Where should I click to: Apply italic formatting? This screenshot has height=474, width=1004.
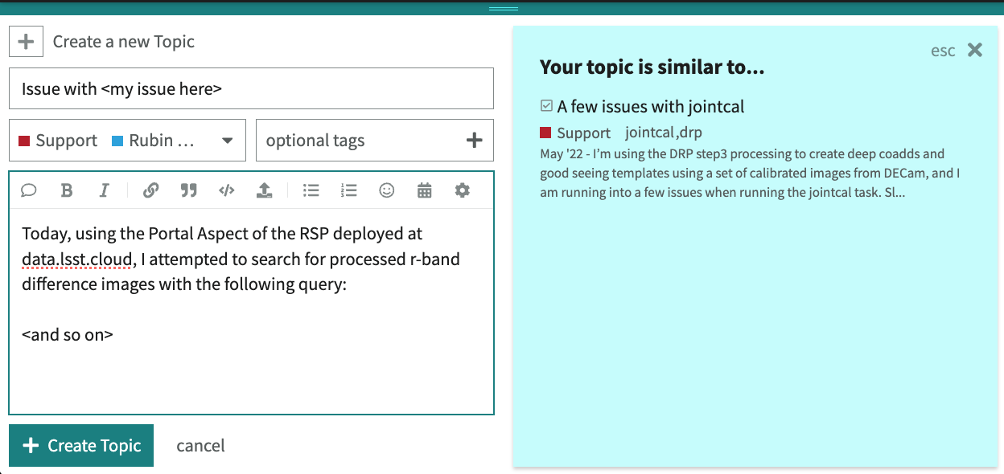click(104, 190)
